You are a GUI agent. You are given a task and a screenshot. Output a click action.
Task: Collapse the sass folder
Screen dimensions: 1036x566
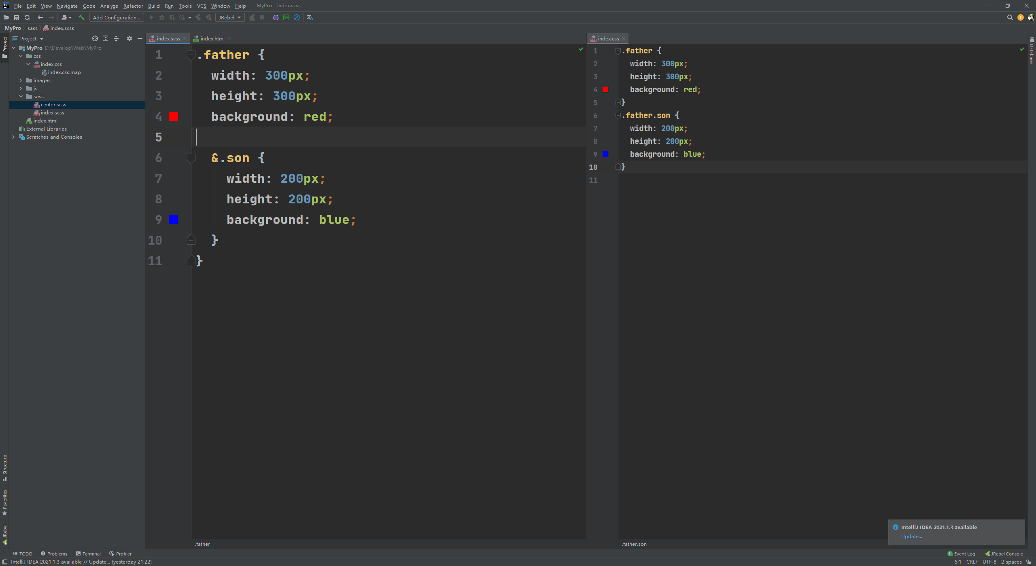click(21, 96)
